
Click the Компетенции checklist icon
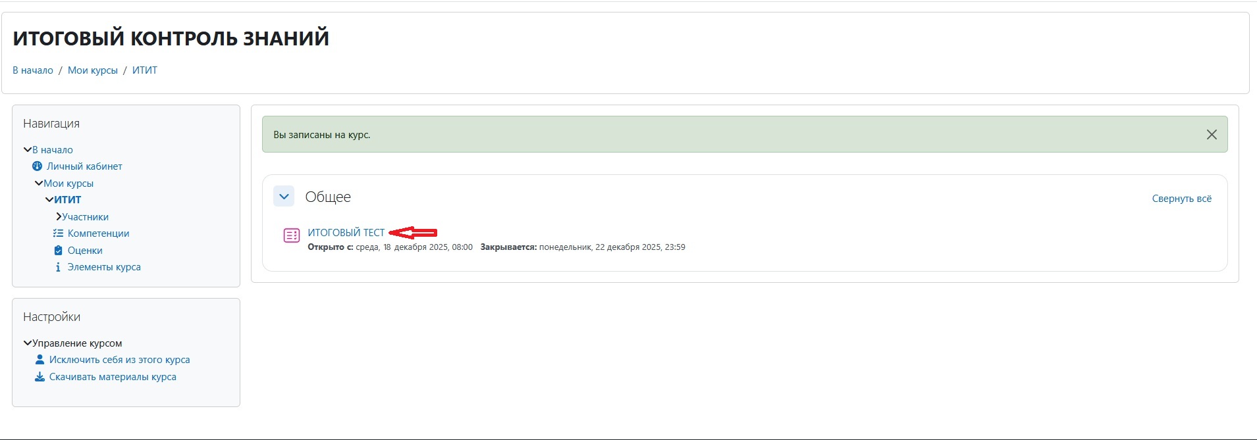coord(58,233)
